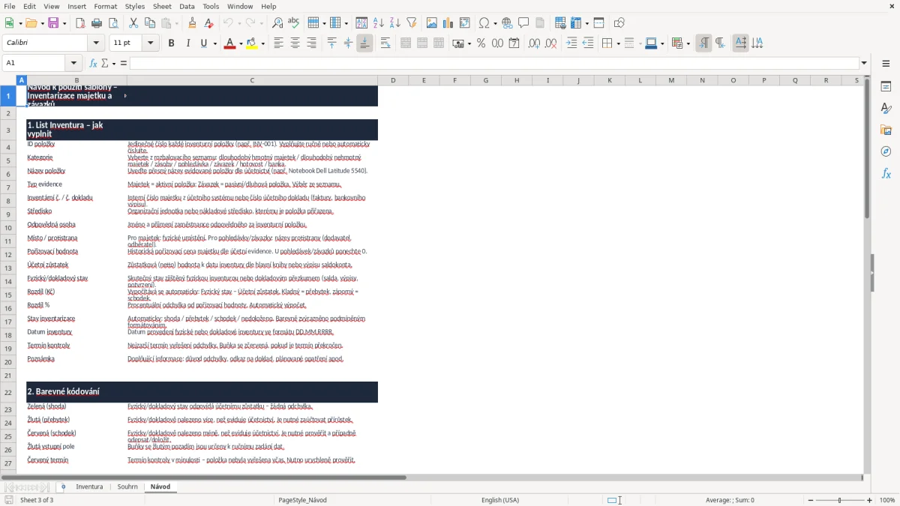Click the 100% zoom level
Image resolution: width=900 pixels, height=506 pixels.
point(887,500)
